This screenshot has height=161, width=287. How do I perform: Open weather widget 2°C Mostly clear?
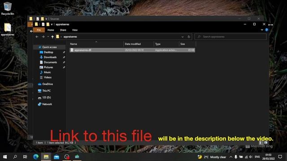click(x=212, y=157)
